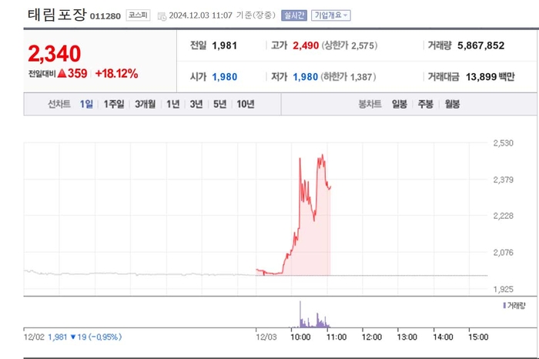The image size is (539, 359).
Task: Click the 코스피 market badge
Action: (138, 15)
